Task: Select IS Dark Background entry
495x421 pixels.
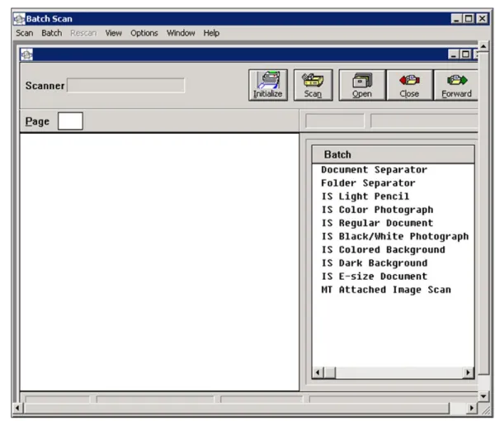Action: point(375,263)
